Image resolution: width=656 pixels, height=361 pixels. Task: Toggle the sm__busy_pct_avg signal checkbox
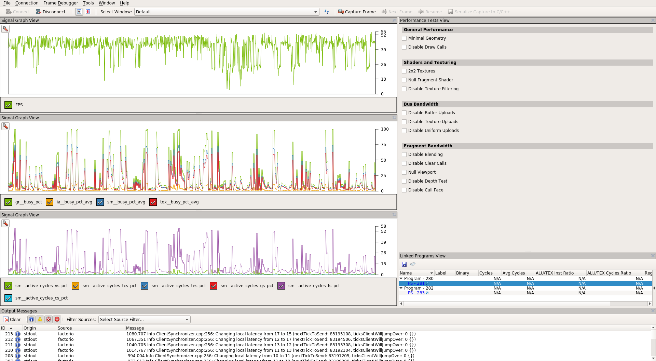click(100, 202)
